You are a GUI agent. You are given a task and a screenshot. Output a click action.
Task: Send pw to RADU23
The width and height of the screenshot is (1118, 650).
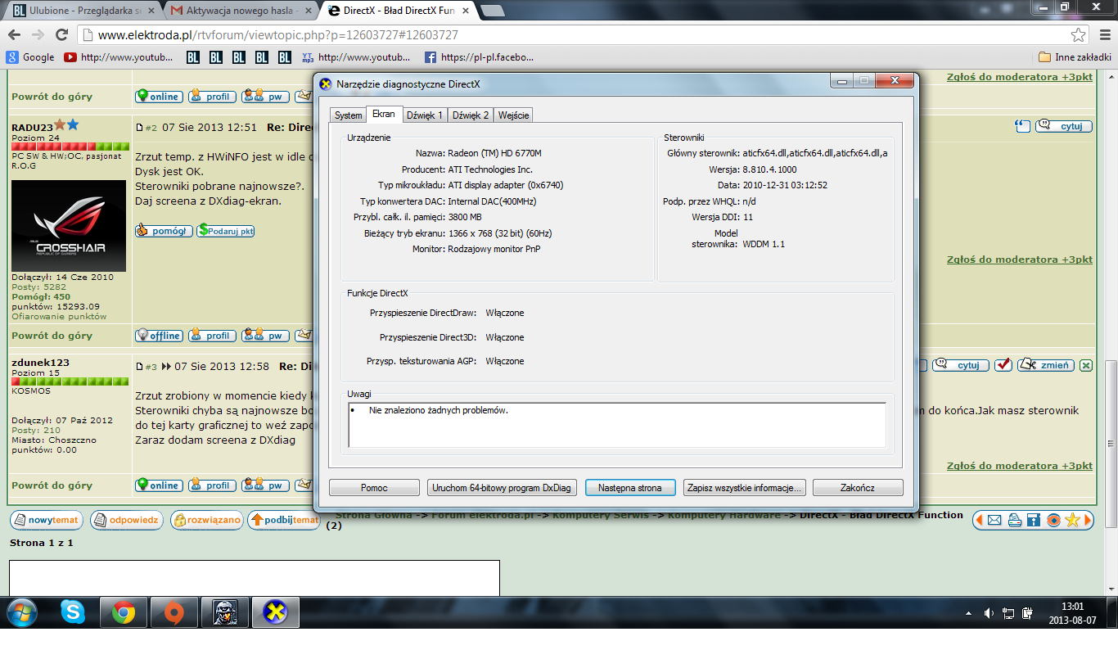[x=265, y=336]
